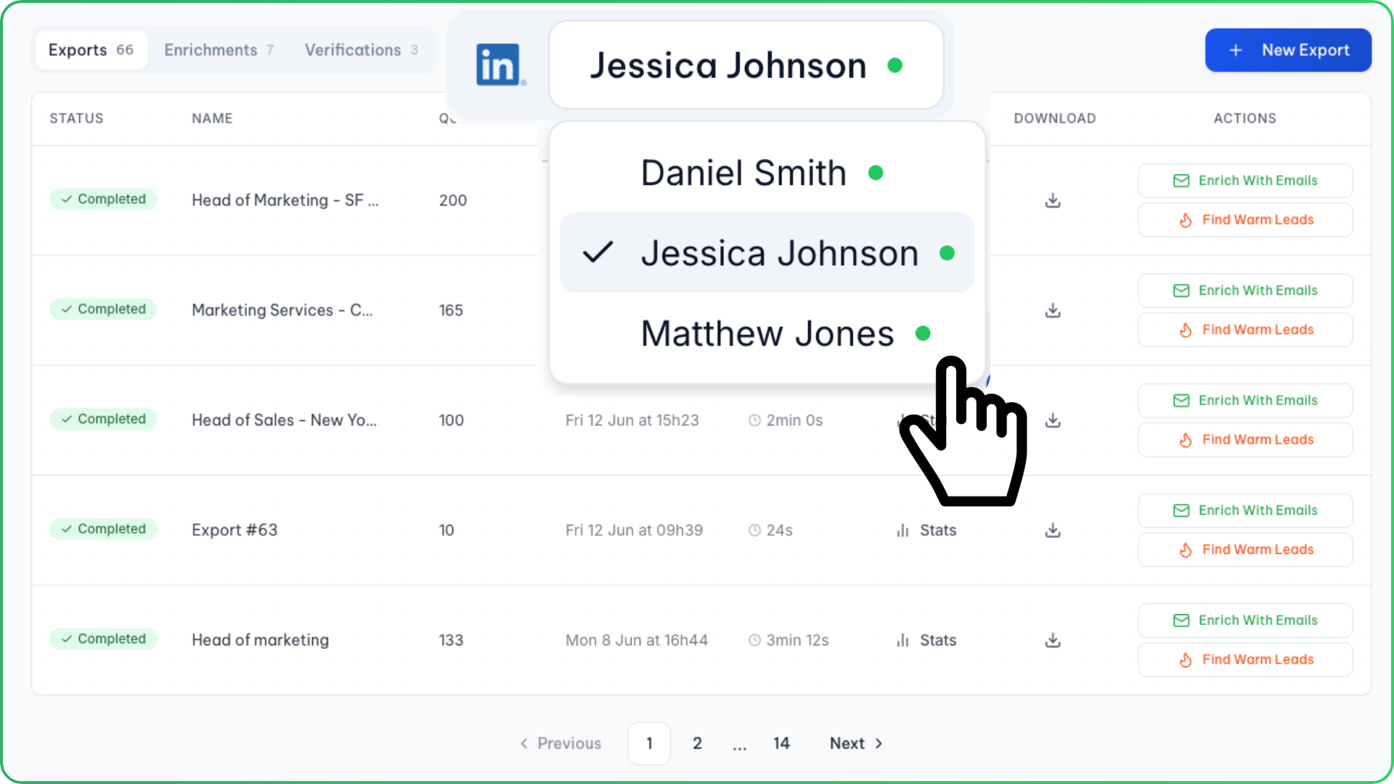Select the checked Jessica Johnson option
The image size is (1394, 784).
767,253
